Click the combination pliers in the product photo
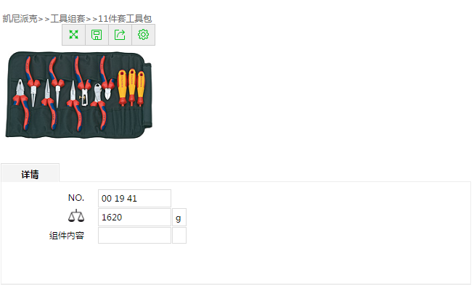The width and height of the screenshot is (474, 285). tap(22, 103)
